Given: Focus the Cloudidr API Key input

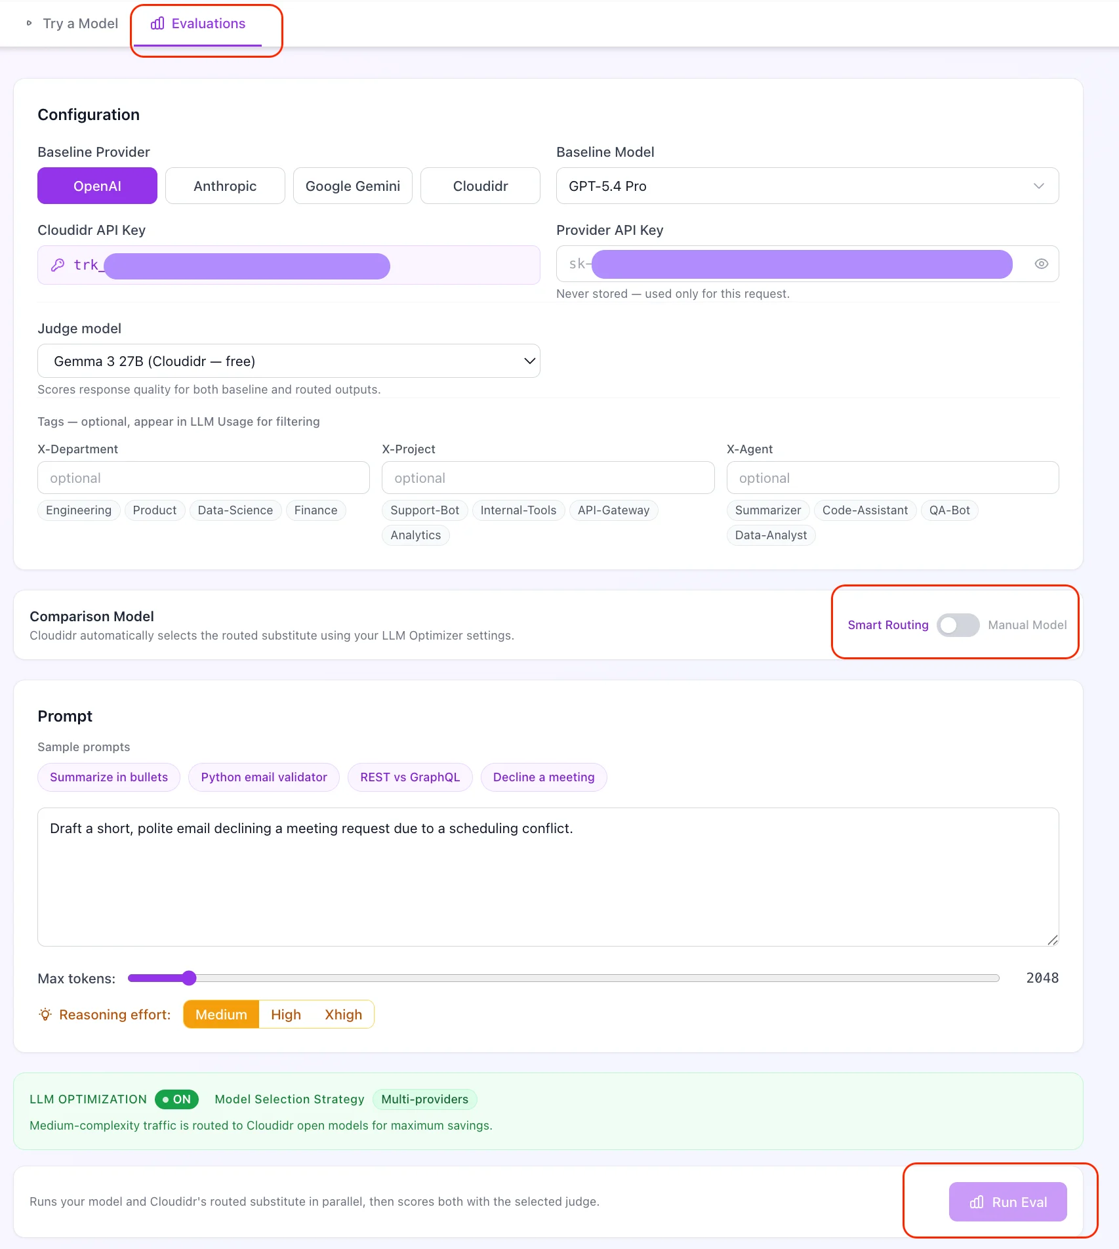Looking at the screenshot, I should point(289,265).
